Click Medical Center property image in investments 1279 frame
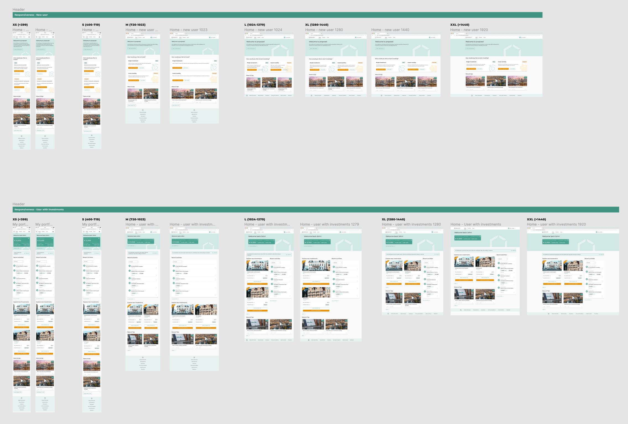 (316, 266)
